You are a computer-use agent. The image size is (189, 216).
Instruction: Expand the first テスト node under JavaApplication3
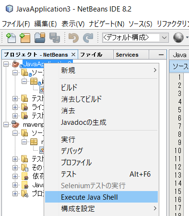pyautogui.click(x=15, y=98)
